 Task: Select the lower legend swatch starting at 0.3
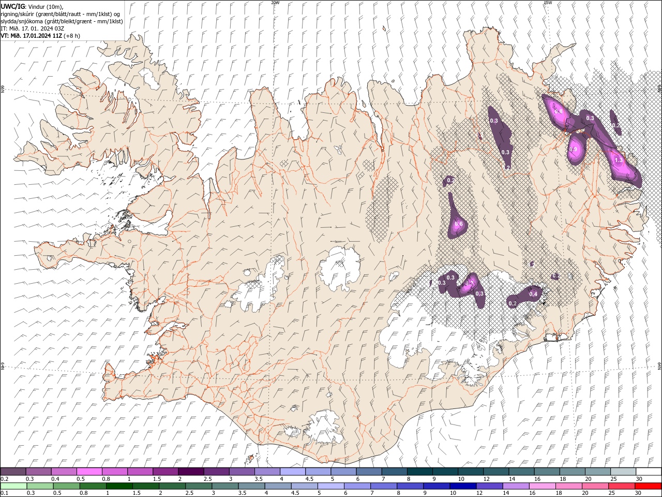pyautogui.click(x=40, y=486)
